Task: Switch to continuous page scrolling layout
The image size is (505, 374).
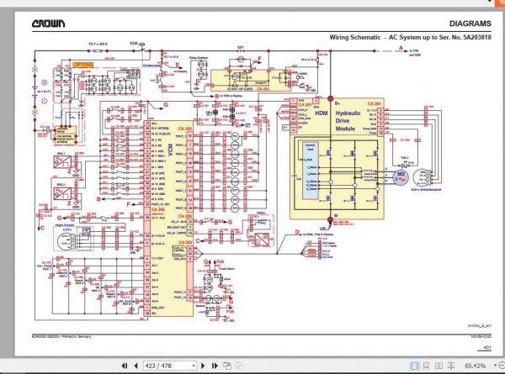Action: click(x=426, y=366)
